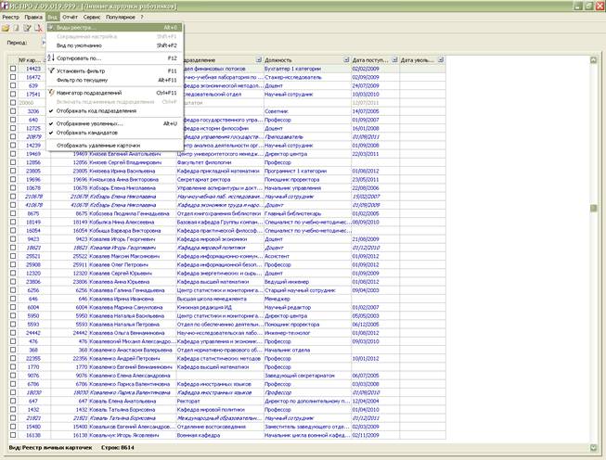Click the edit card pencil toolbar icon
Screen dimensions: 606x460
[x=27, y=28]
